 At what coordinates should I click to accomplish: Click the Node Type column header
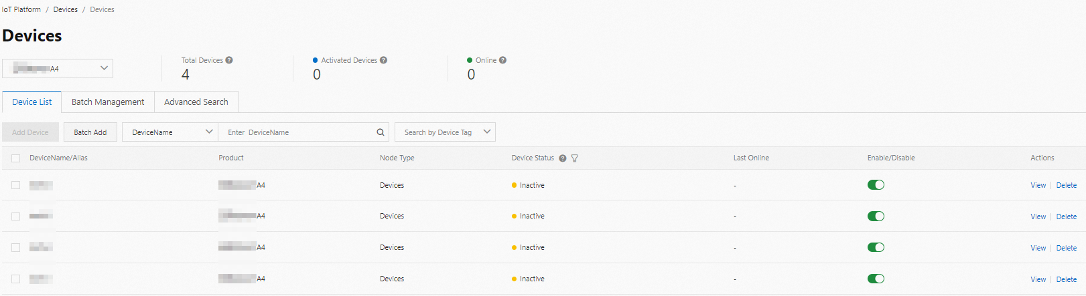pos(397,158)
